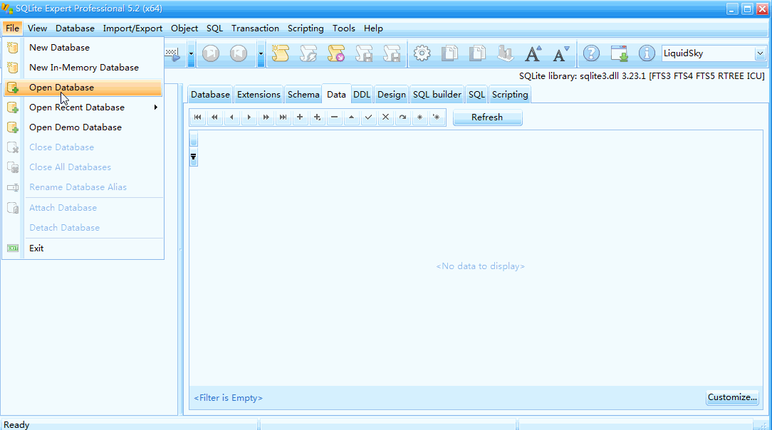772x430 pixels.
Task: Click Save bookmark asterisk button
Action: (419, 117)
